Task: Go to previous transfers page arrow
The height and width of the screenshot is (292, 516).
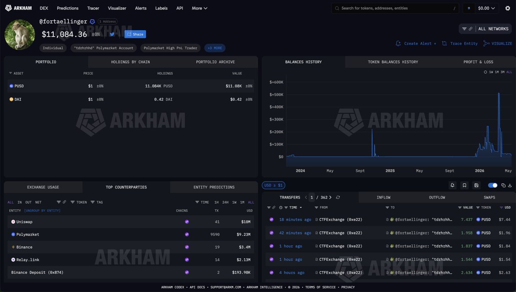Action: (306, 198)
